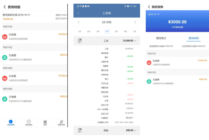Screen dimensions: 209x140
Task: Tap green 交通费 bus icon in 我的报销
Action: pyautogui.click(x=149, y=81)
